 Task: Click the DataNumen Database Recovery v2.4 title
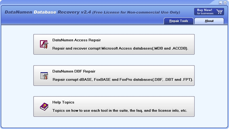click(x=48, y=12)
